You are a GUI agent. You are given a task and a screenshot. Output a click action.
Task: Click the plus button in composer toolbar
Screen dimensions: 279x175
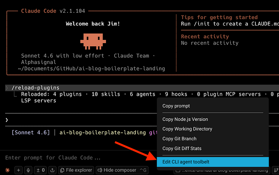(x=18, y=170)
